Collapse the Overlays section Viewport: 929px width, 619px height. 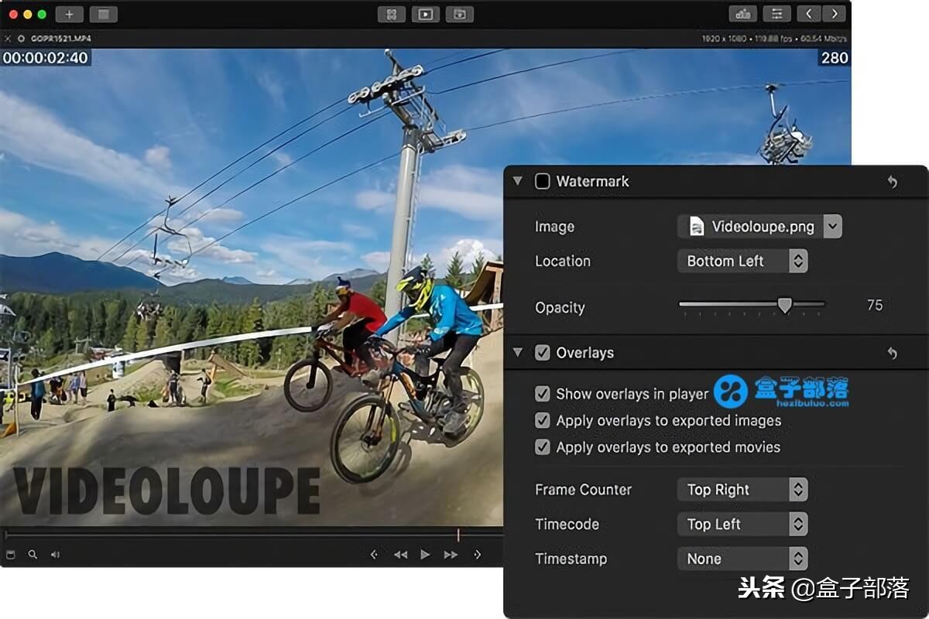click(518, 353)
